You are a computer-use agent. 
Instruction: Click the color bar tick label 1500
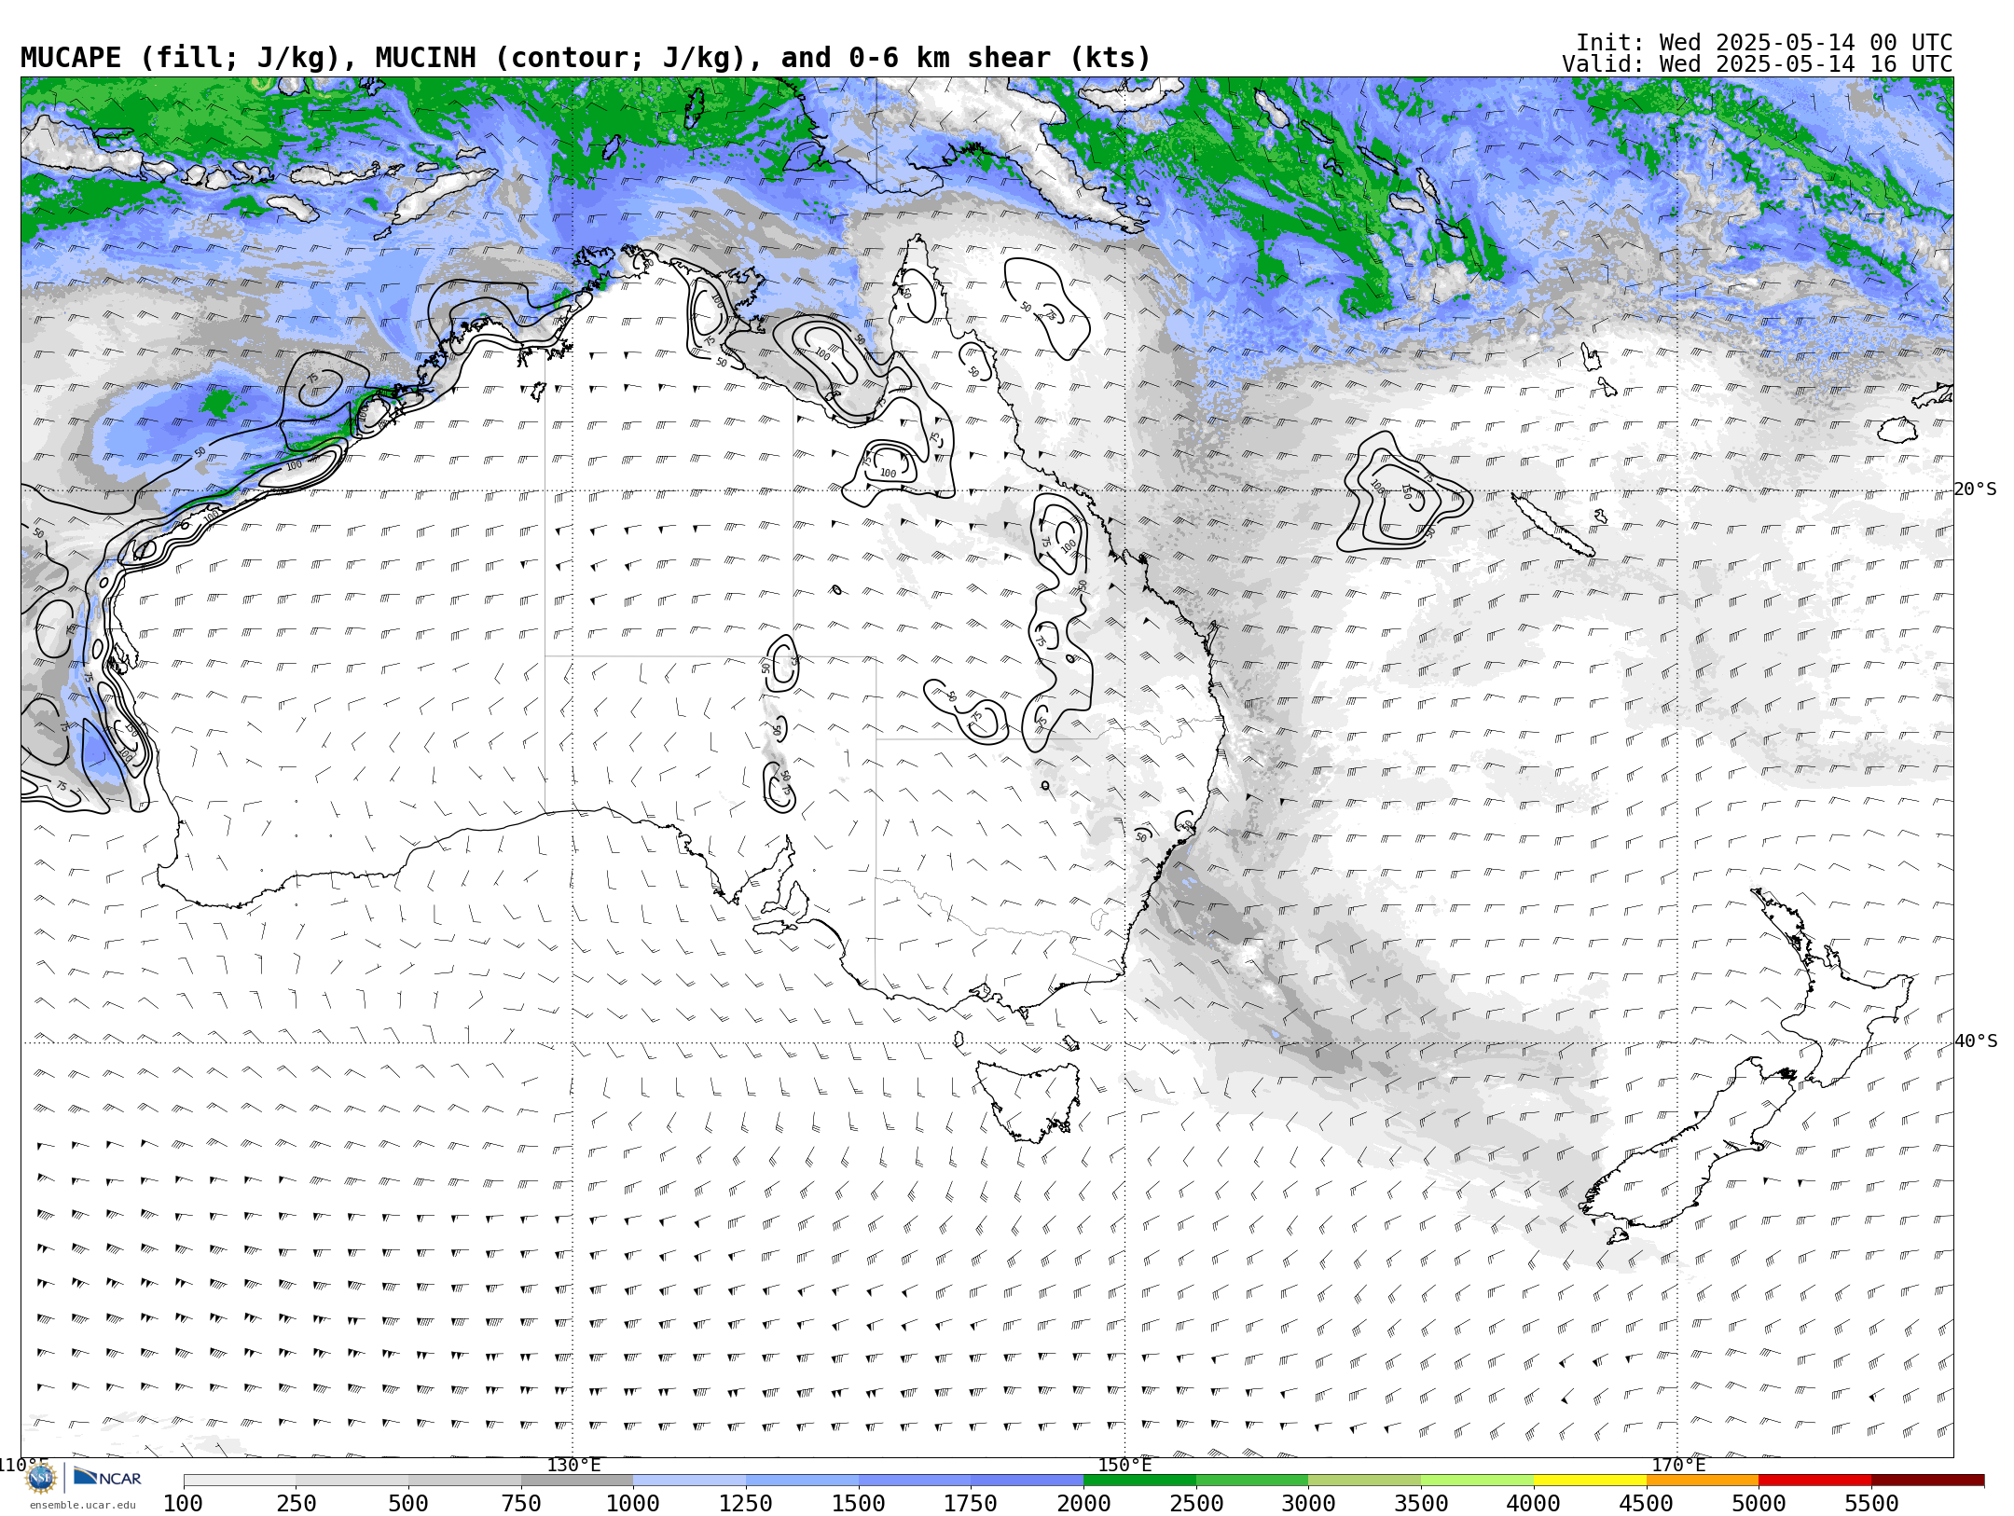(x=859, y=1503)
